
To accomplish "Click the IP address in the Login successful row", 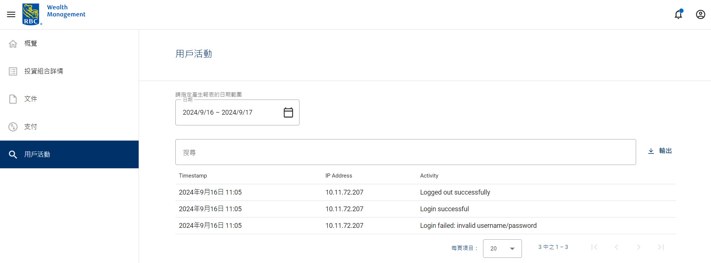I will click(x=344, y=209).
